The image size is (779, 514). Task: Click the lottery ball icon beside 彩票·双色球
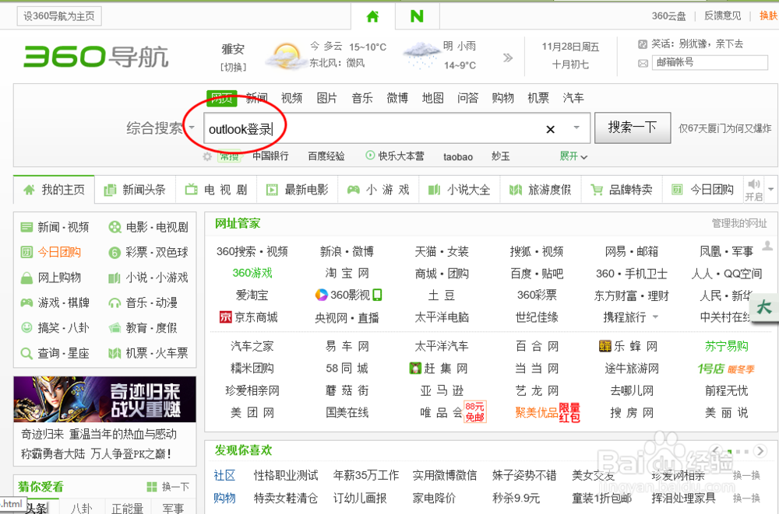115,253
